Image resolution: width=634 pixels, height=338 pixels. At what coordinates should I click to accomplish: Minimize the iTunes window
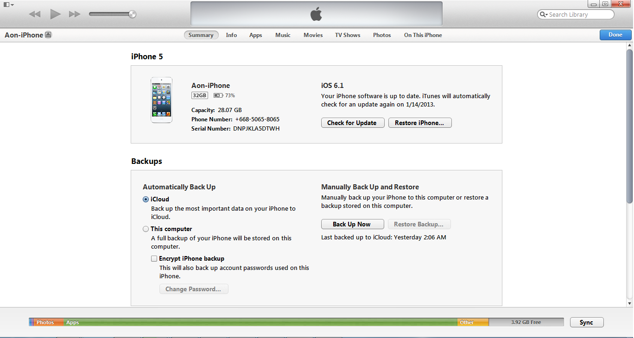tap(593, 4)
